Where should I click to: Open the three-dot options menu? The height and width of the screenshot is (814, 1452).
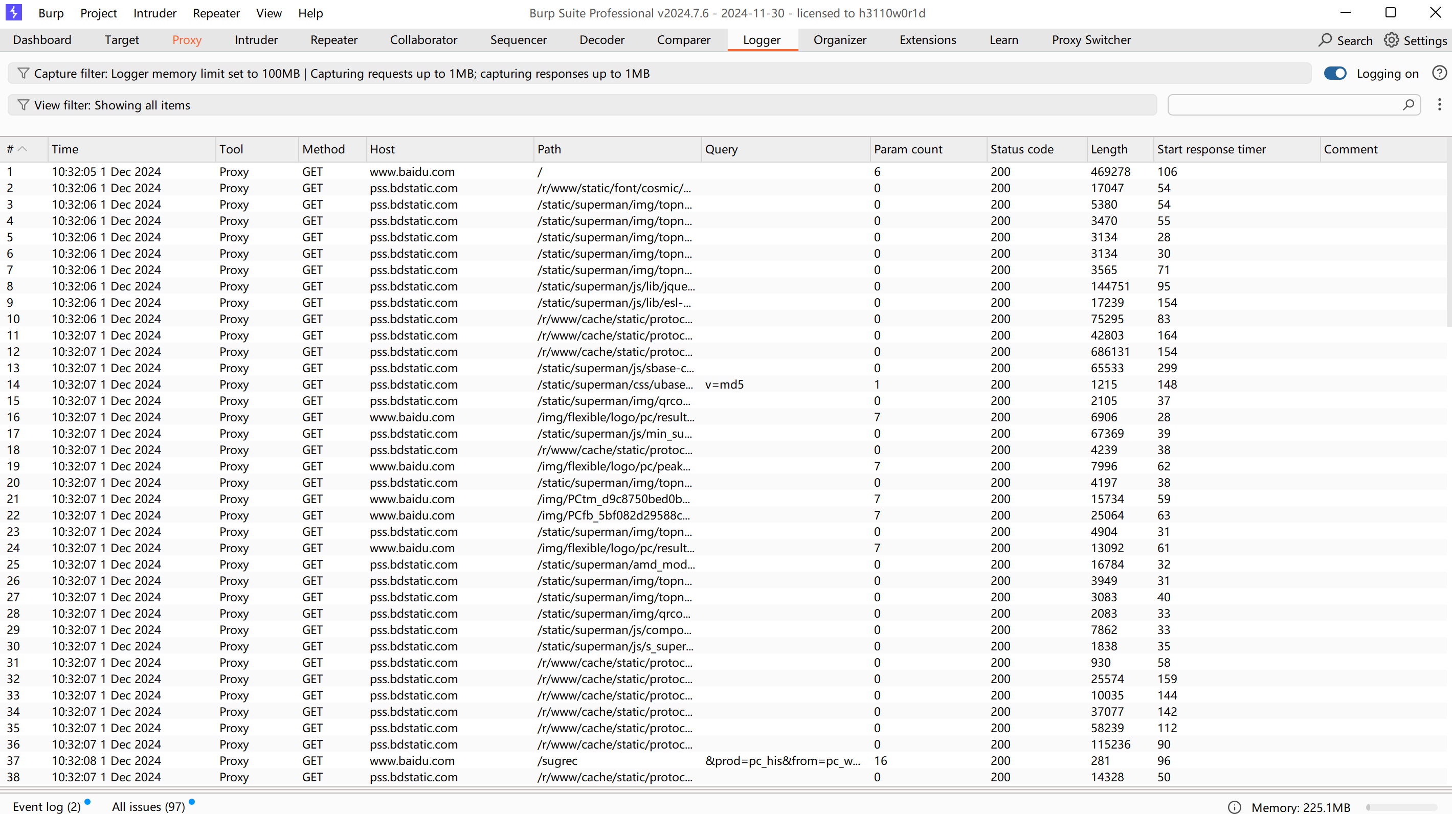[x=1439, y=105]
